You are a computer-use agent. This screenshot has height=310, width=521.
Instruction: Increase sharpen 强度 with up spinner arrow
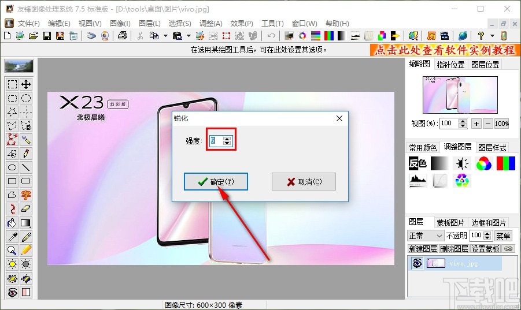[x=227, y=139]
